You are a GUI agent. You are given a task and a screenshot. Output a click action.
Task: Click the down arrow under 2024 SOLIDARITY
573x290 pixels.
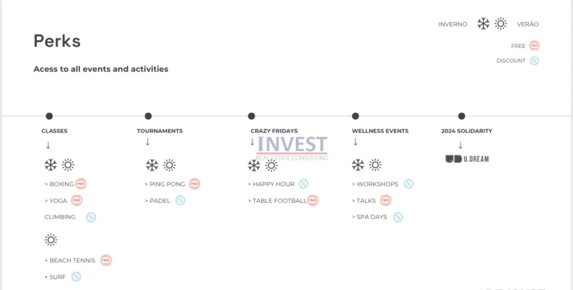coord(460,145)
